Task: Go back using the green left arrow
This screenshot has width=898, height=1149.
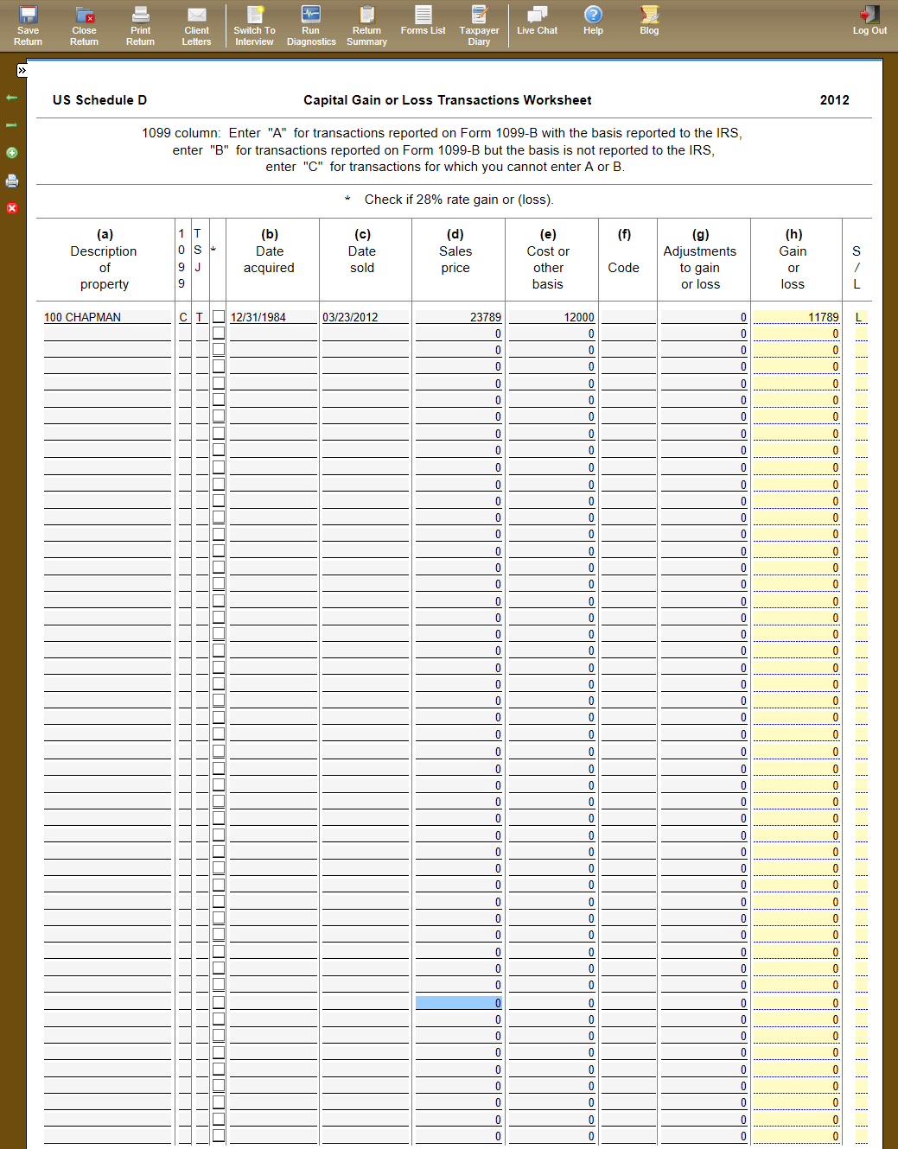Action: point(12,98)
